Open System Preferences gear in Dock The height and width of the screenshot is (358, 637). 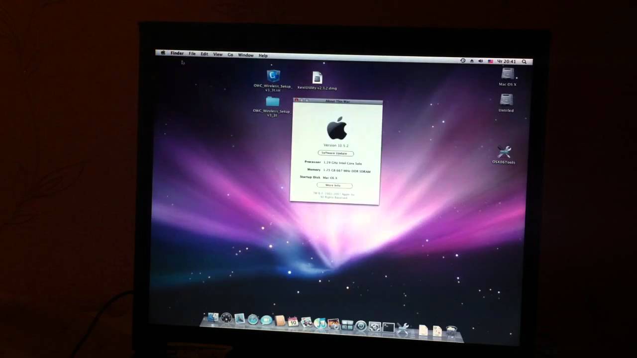375,327
